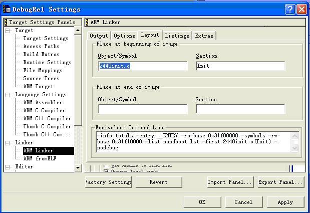This screenshot has height=213, width=310.
Task: Select Thumb C++ Compiler panel
Action: pos(47,134)
